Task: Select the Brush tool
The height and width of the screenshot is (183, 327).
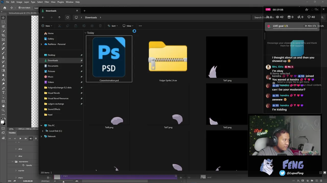Action: point(3,53)
